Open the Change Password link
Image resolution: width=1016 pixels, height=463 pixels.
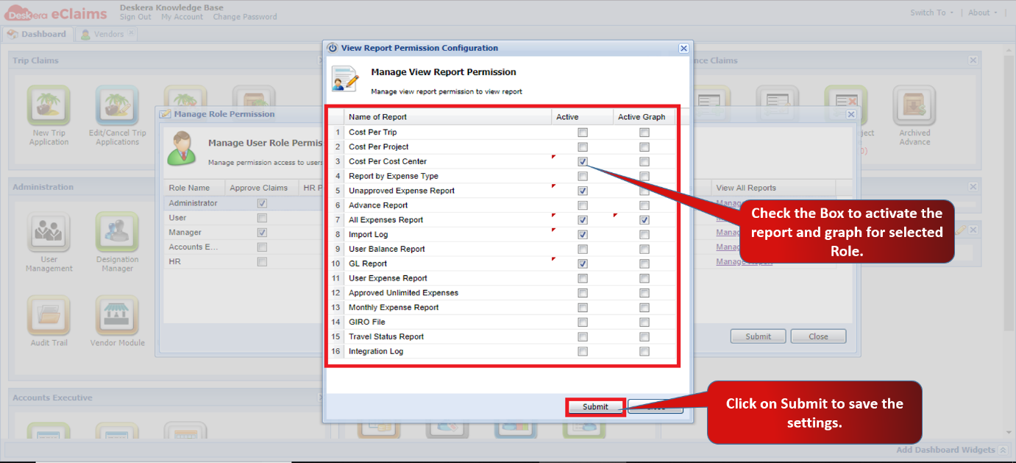[x=245, y=17]
